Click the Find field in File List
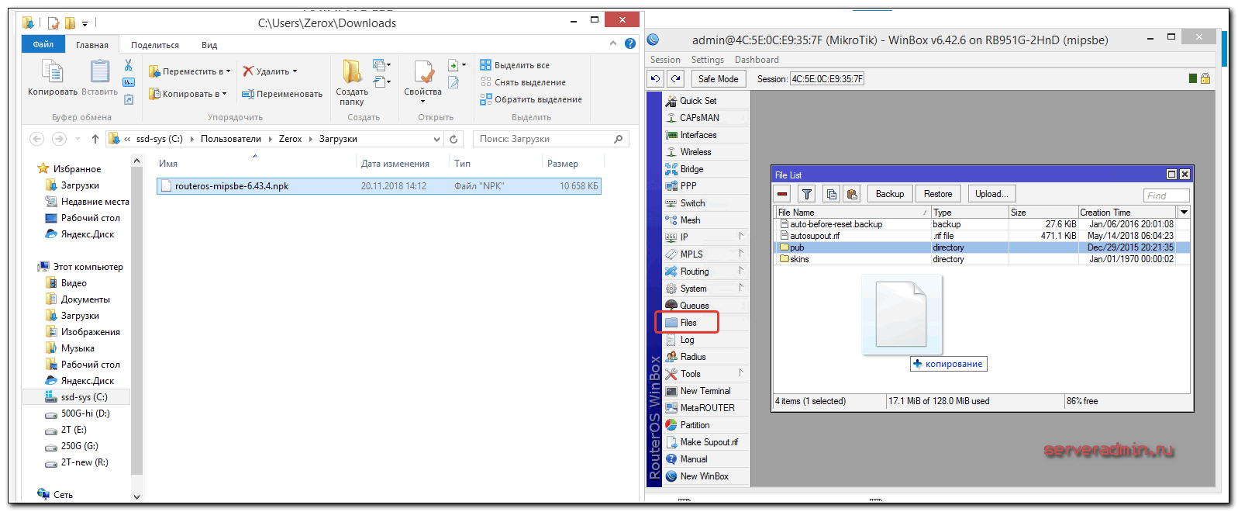 point(1166,195)
